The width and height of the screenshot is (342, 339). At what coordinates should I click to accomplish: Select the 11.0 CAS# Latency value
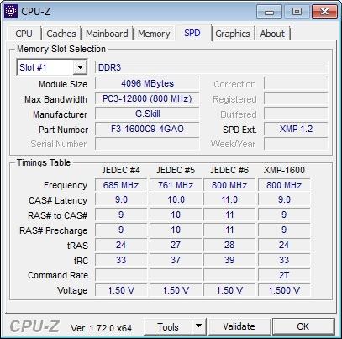tap(229, 200)
